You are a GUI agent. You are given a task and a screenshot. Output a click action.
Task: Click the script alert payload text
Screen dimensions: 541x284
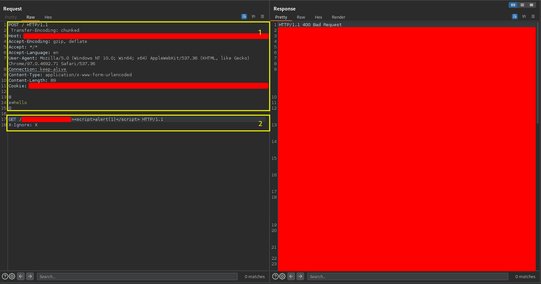pyautogui.click(x=107, y=119)
